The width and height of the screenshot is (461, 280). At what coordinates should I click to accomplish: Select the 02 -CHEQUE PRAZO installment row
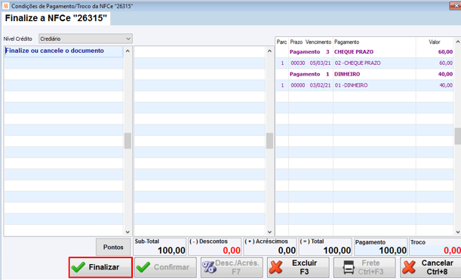click(364, 63)
